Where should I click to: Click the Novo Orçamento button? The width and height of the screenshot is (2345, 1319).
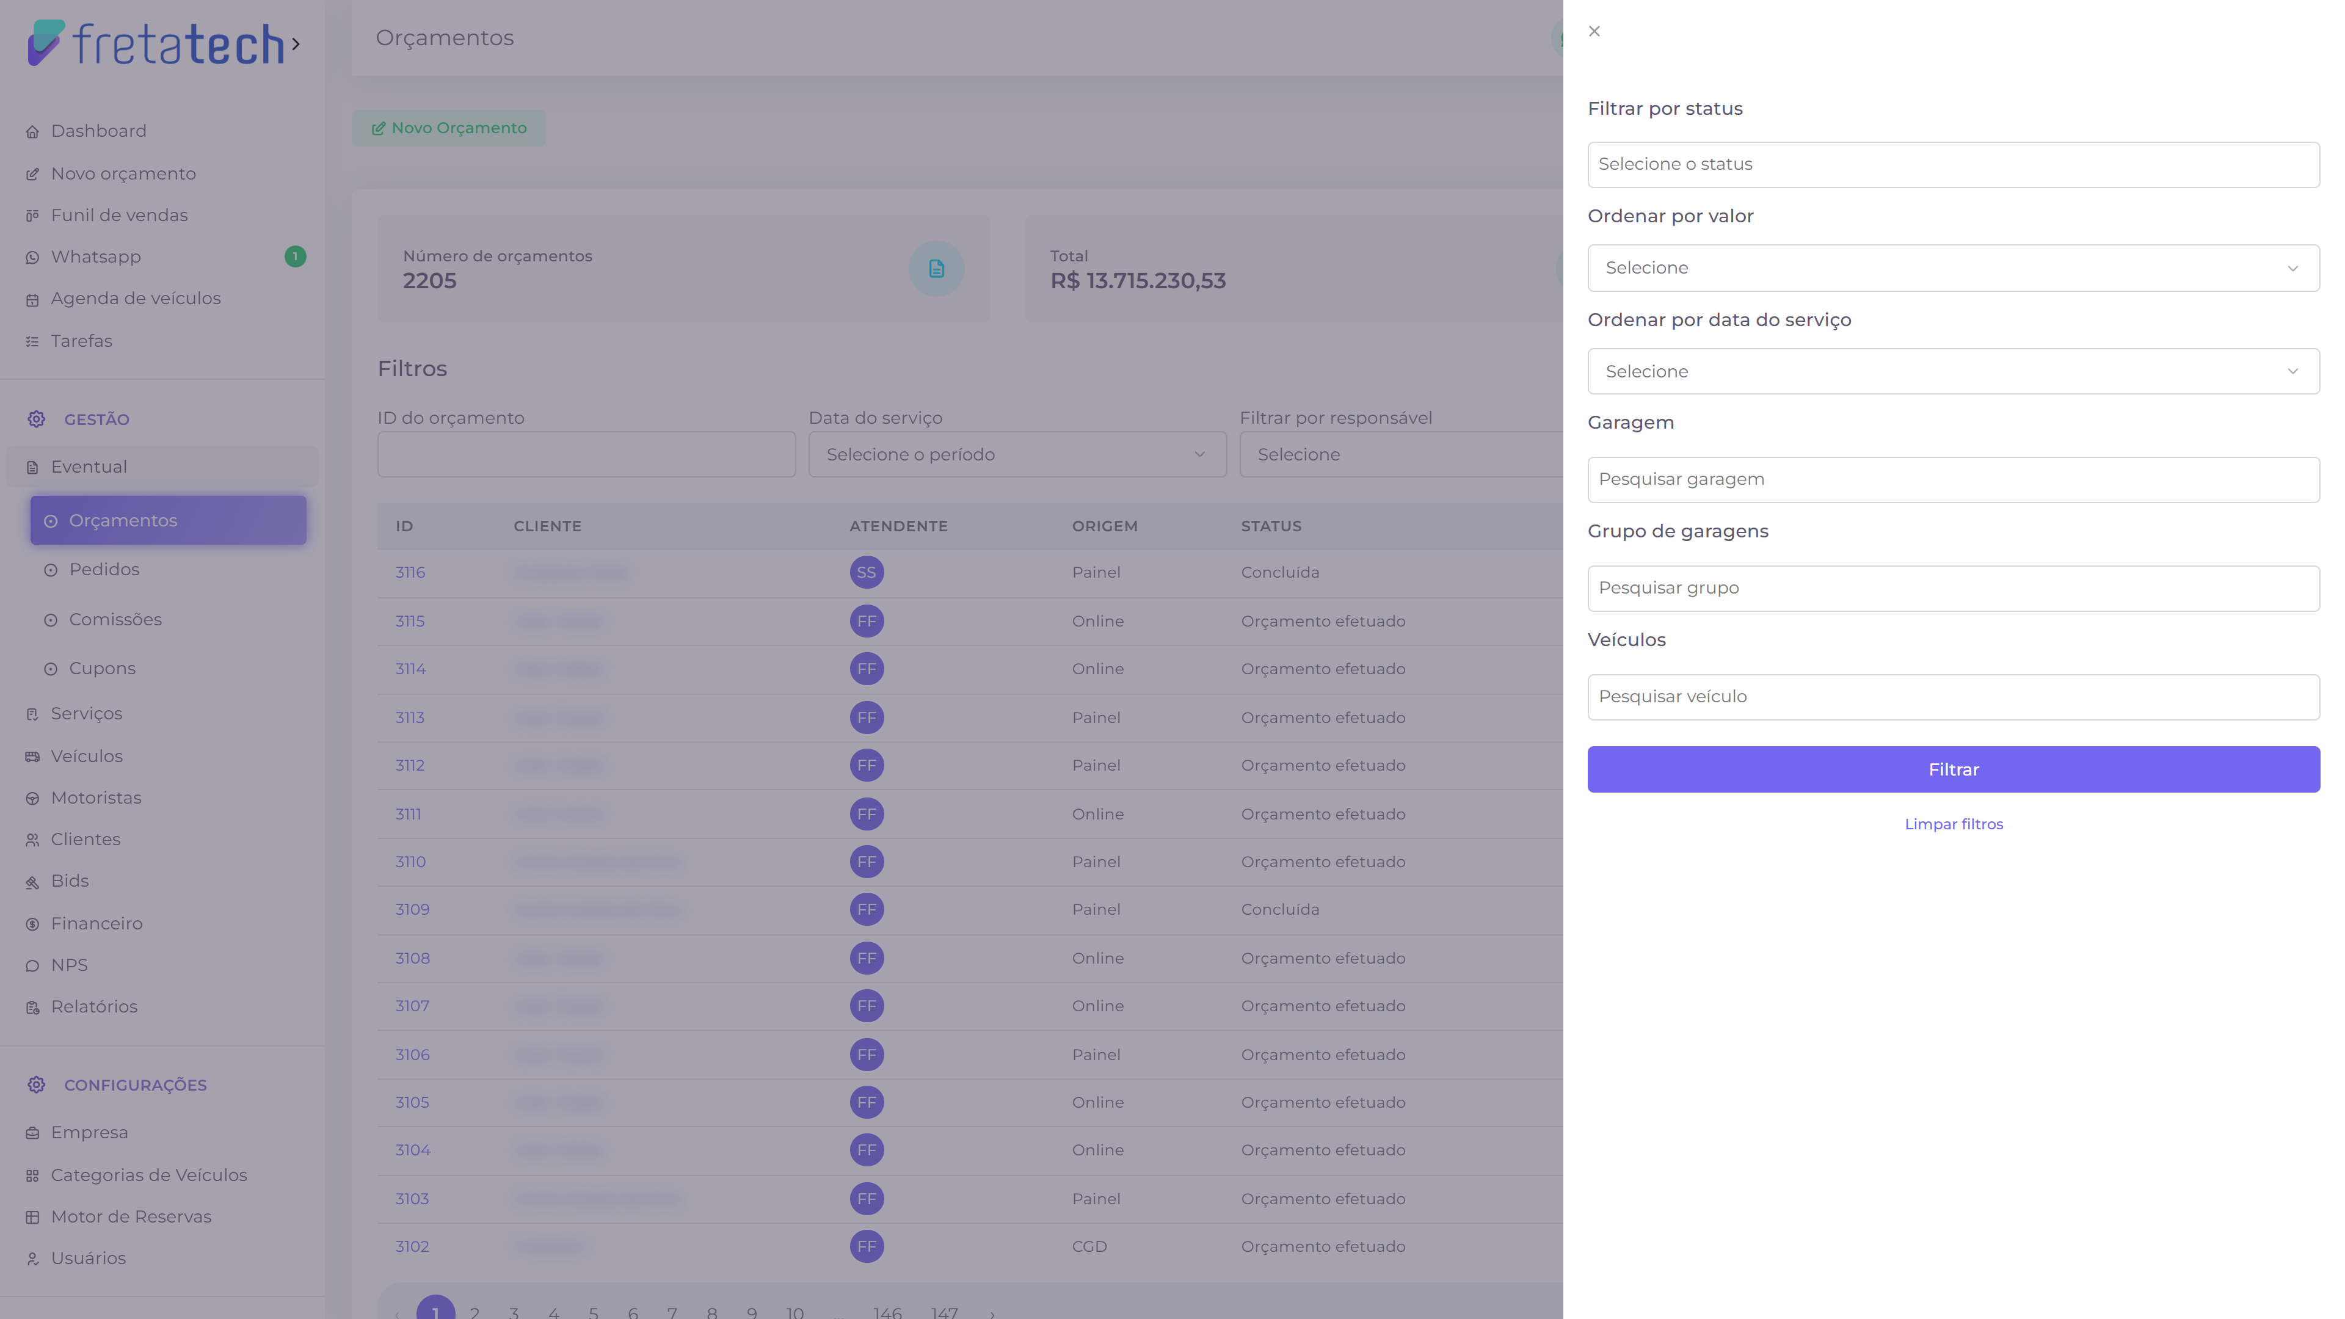[x=449, y=128]
